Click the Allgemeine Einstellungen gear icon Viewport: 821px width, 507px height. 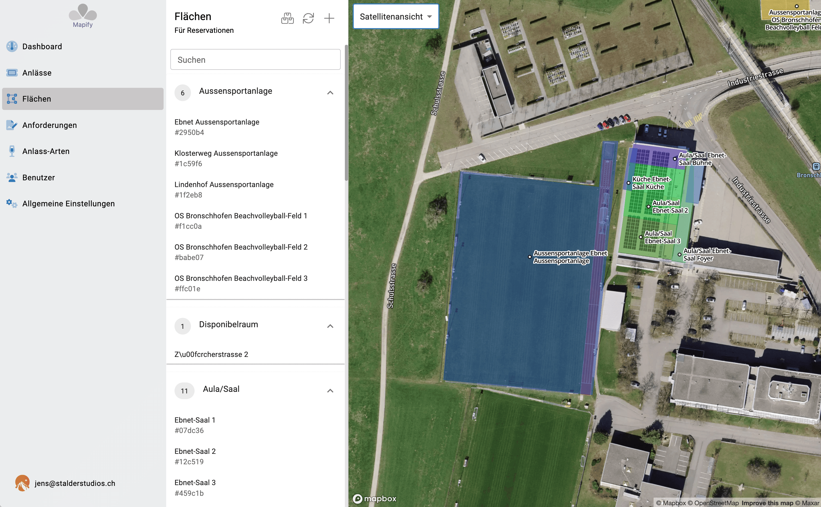point(11,203)
